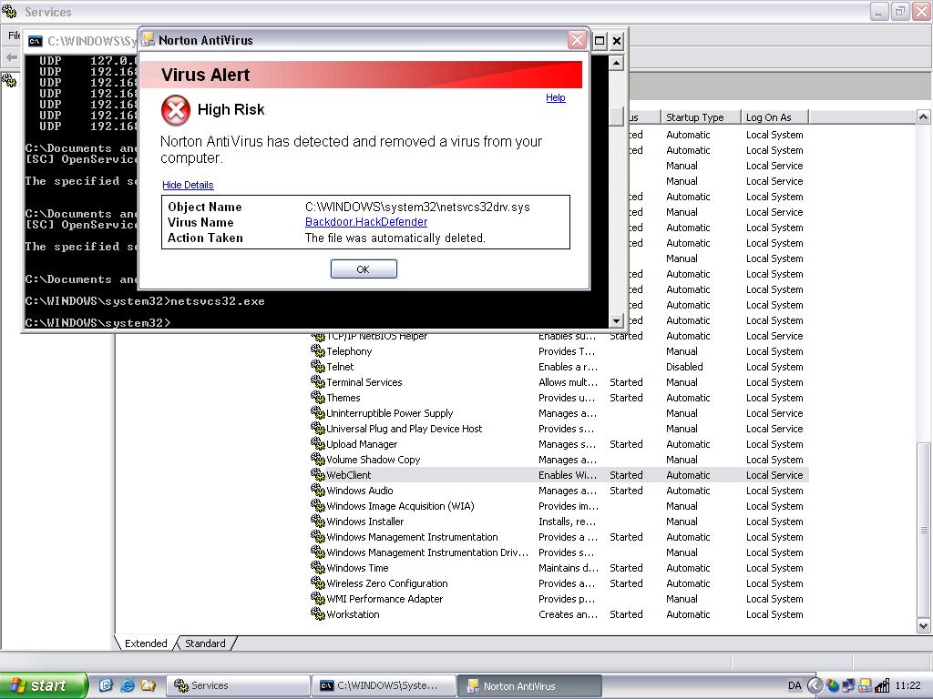Select Services (Local) tree icon in left pane
The width and height of the screenshot is (933, 699).
tap(9, 80)
